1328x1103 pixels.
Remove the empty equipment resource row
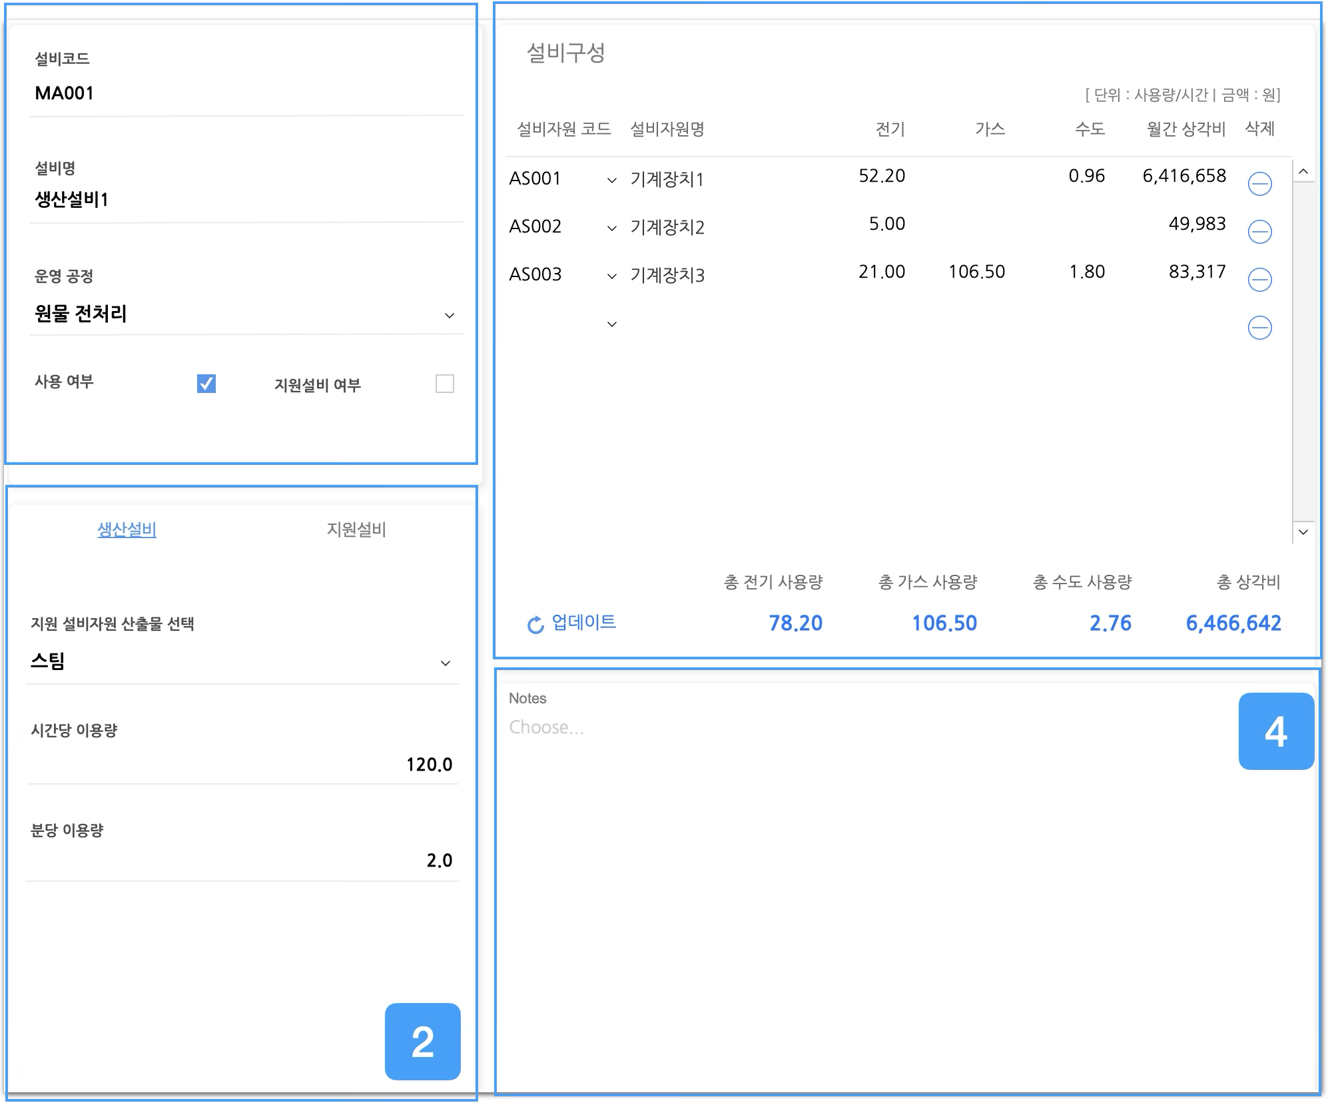click(1259, 328)
